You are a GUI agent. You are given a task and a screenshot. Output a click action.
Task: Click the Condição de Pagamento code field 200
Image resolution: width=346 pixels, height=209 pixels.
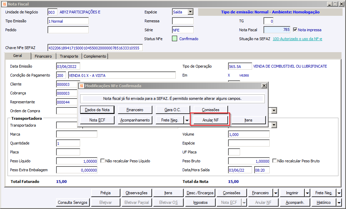pyautogui.click(x=61, y=75)
